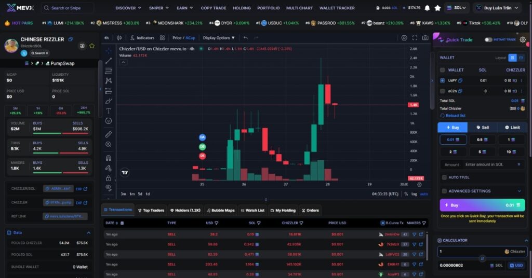The width and height of the screenshot is (532, 278).
Task: Select the Fibonacci retracement tool
Action: click(x=109, y=71)
